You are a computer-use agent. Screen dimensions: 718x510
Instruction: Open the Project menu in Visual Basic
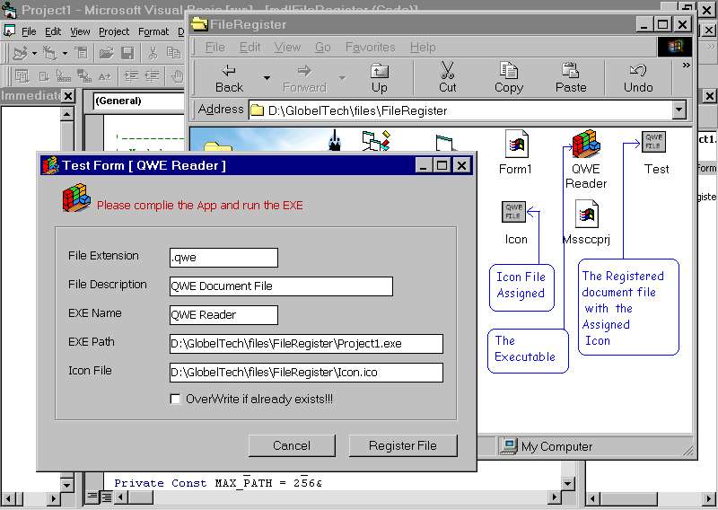(x=114, y=31)
